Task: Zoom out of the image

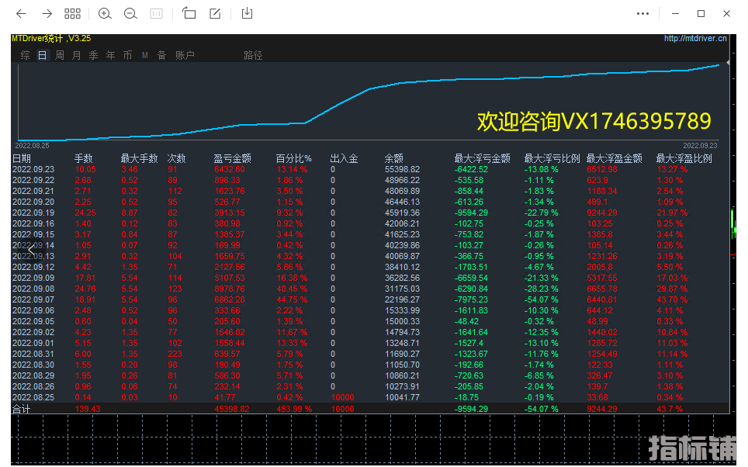Action: tap(130, 13)
